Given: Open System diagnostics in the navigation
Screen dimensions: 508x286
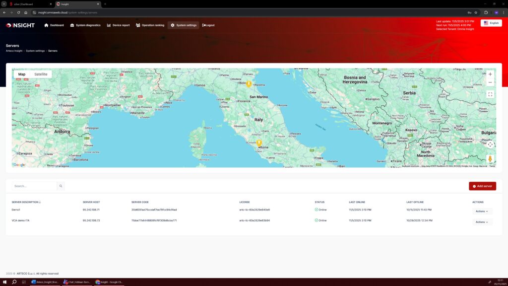Looking at the screenshot, I should [x=85, y=25].
